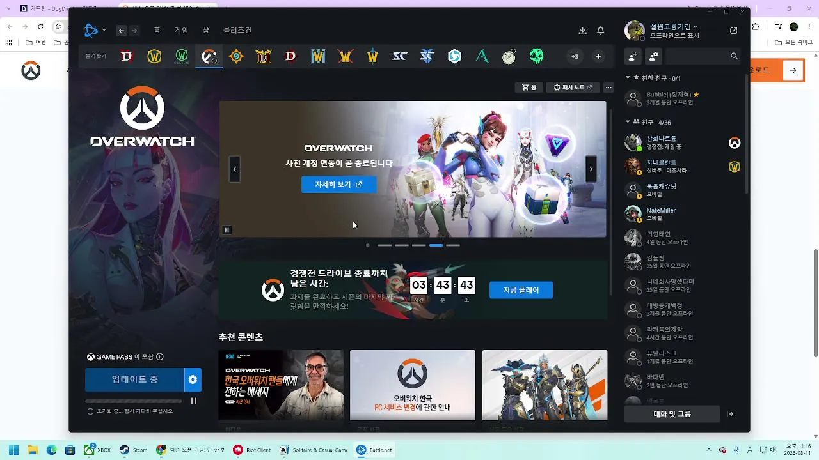Click the Game Pass info icon
The image size is (819, 460).
coord(160,357)
